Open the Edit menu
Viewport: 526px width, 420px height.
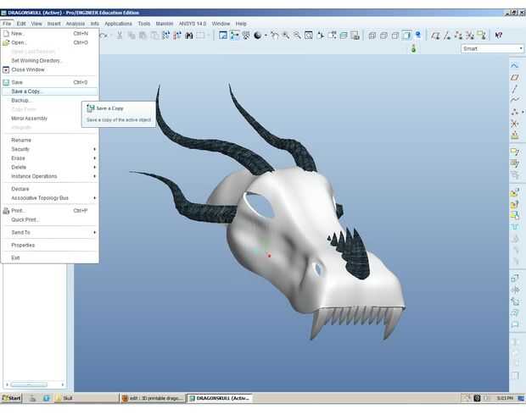pos(21,24)
